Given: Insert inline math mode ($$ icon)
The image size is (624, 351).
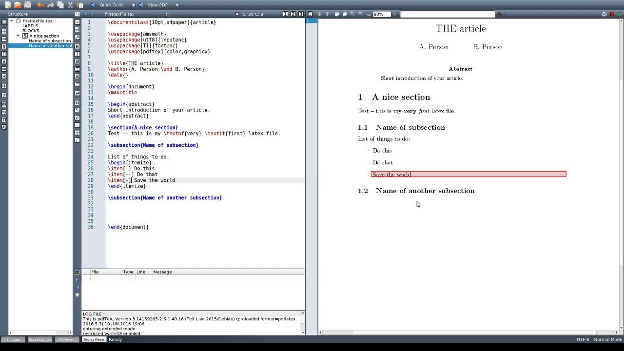Looking at the screenshot, I should click(77, 103).
